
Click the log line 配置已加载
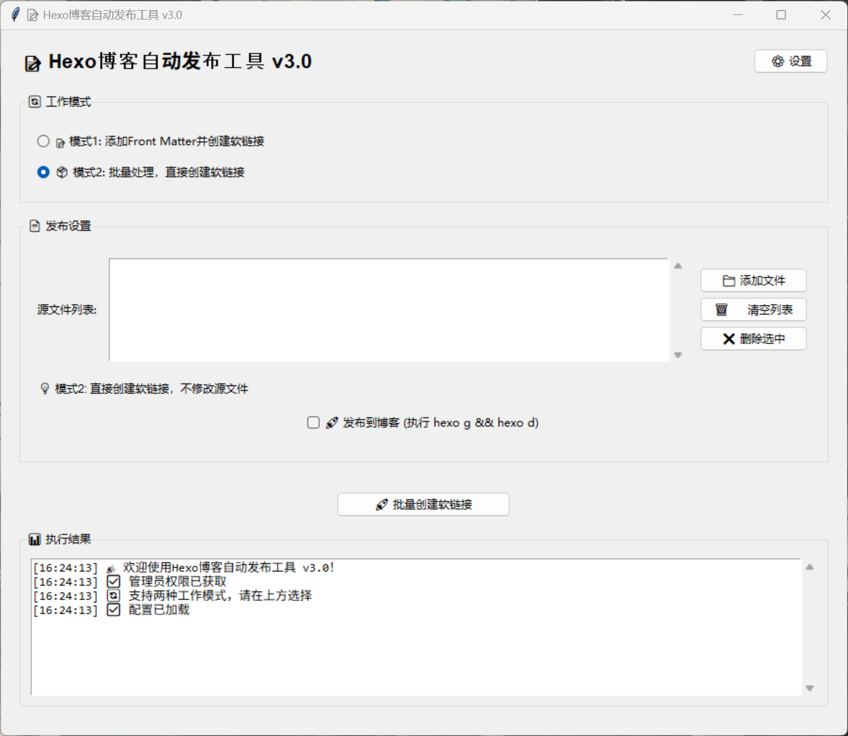pyautogui.click(x=159, y=610)
